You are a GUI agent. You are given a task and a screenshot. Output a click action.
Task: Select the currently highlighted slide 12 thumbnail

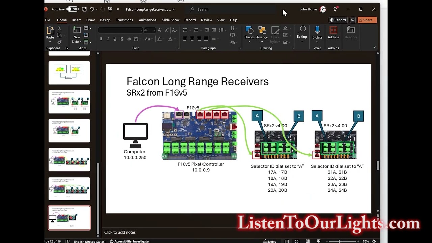point(69,218)
